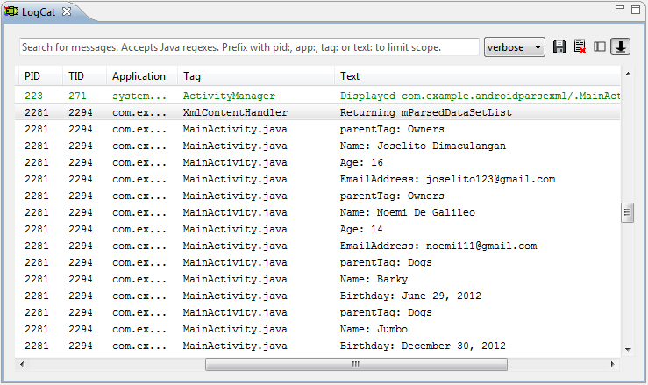Open the verbose log level dropdown

[514, 47]
